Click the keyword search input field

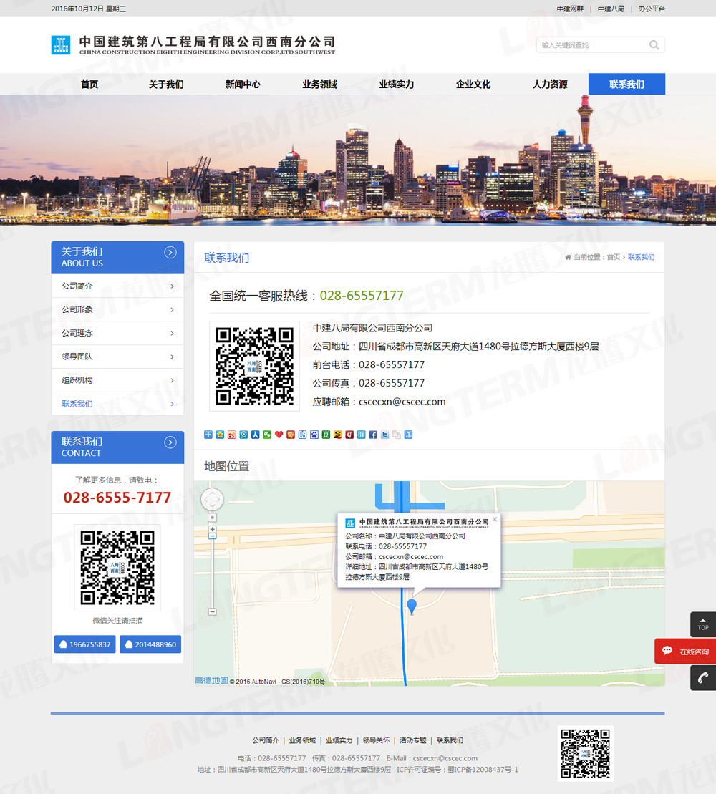[591, 45]
